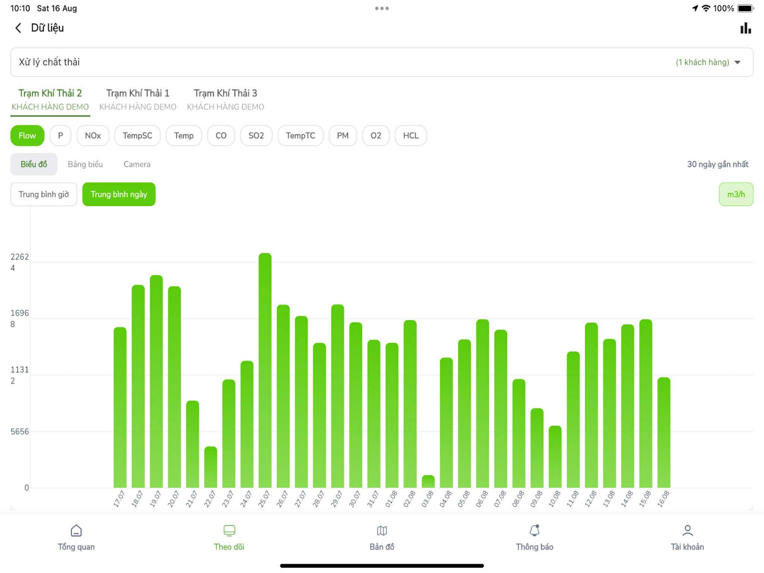Screen dimensions: 764x573
Task: Select the NOx parameter chip
Action: tap(93, 135)
